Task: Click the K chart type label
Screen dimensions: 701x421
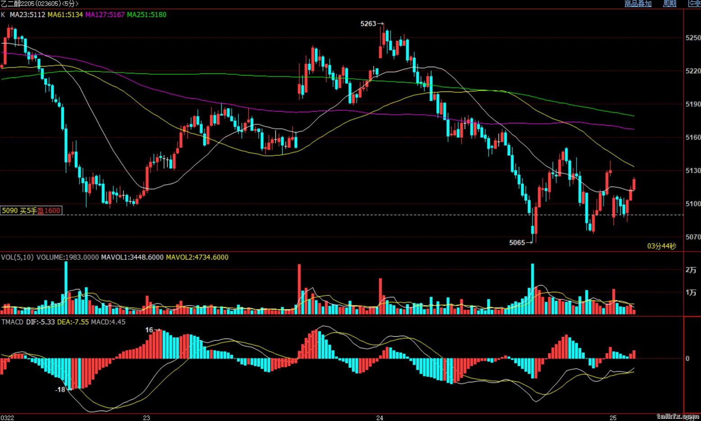Action: click(x=3, y=14)
